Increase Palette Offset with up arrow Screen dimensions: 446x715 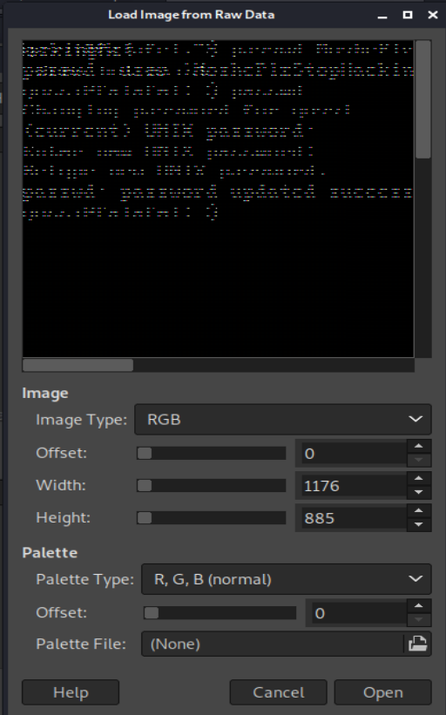click(419, 606)
